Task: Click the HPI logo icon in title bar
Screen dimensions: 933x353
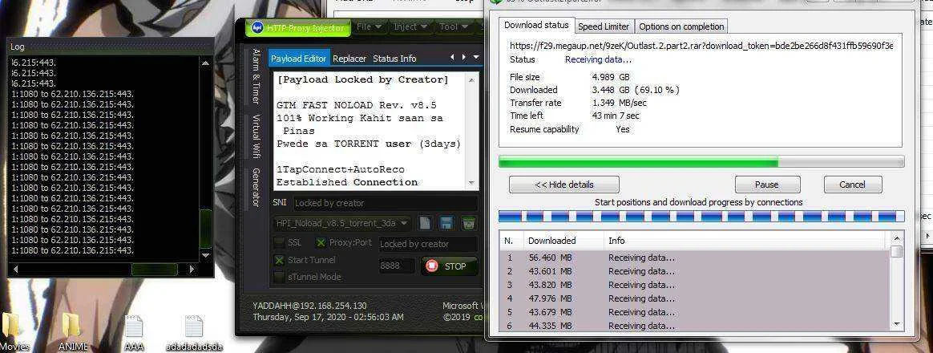Action: 257,27
